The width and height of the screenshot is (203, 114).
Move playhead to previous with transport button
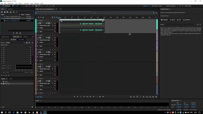[x=84, y=97]
